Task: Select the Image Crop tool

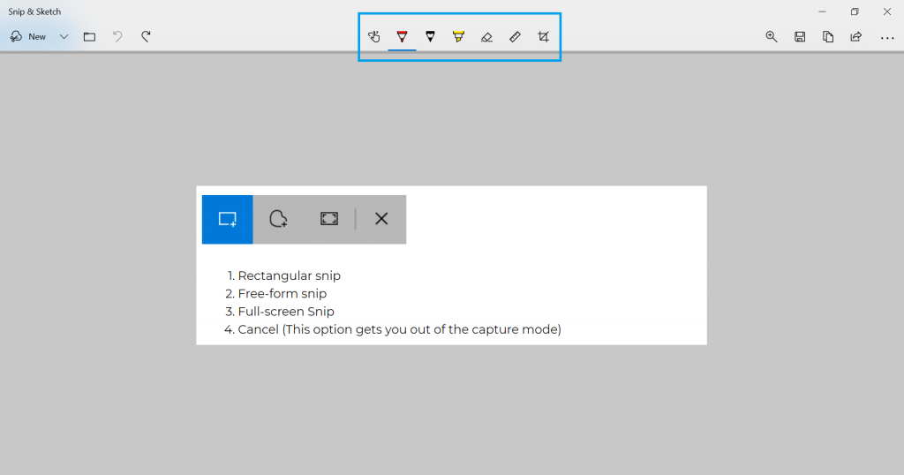Action: click(x=543, y=37)
